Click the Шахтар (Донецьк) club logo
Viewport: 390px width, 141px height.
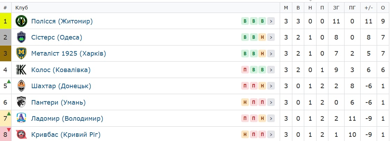(x=21, y=86)
